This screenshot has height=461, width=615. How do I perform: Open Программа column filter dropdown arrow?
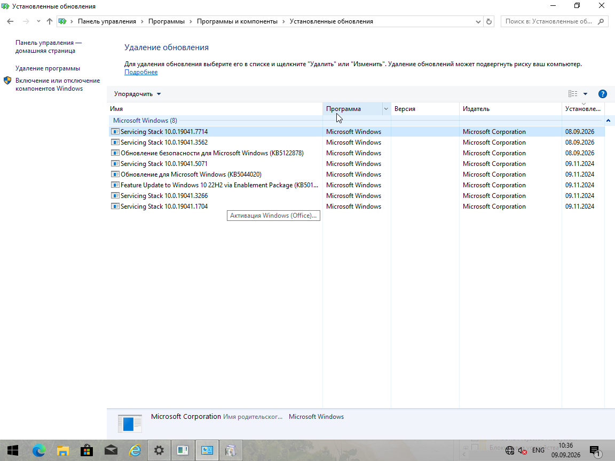pos(386,109)
